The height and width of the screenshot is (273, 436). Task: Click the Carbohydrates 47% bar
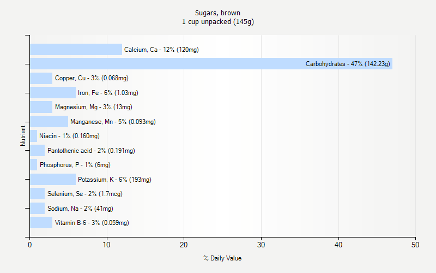(x=211, y=64)
